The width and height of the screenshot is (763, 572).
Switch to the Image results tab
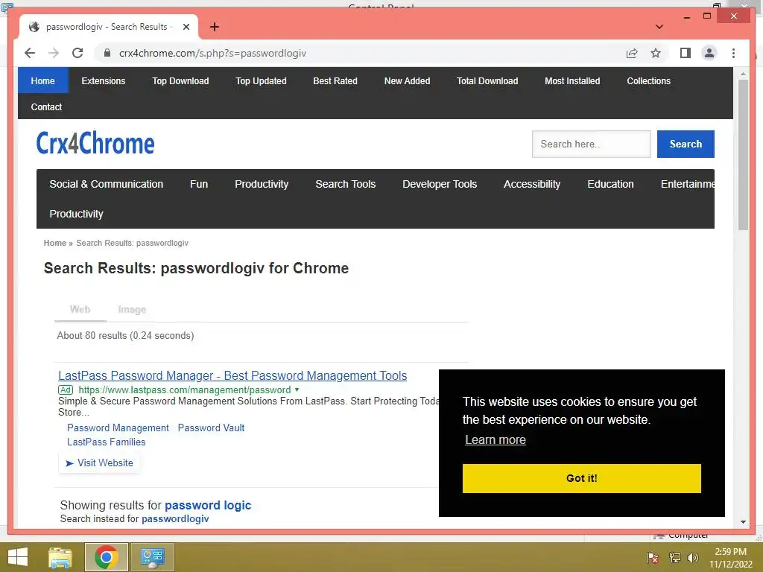132,309
